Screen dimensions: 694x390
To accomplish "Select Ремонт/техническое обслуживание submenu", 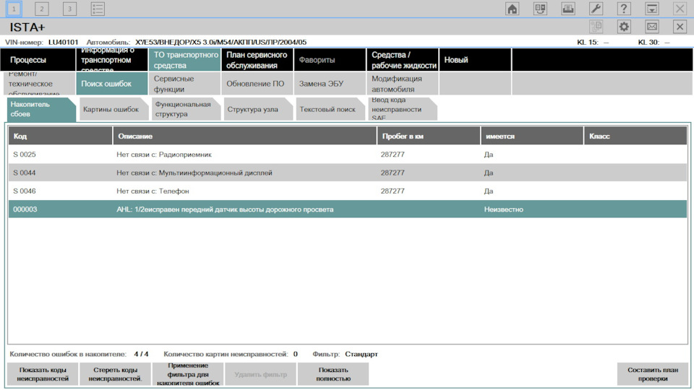I will pyautogui.click(x=39, y=84).
